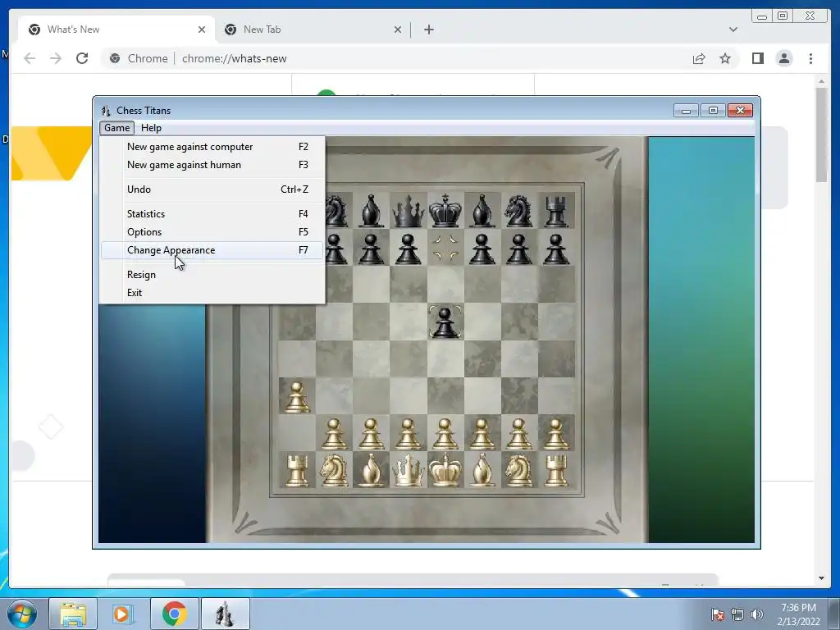Choose New game against human
Image resolution: width=840 pixels, height=630 pixels.
(x=212, y=165)
